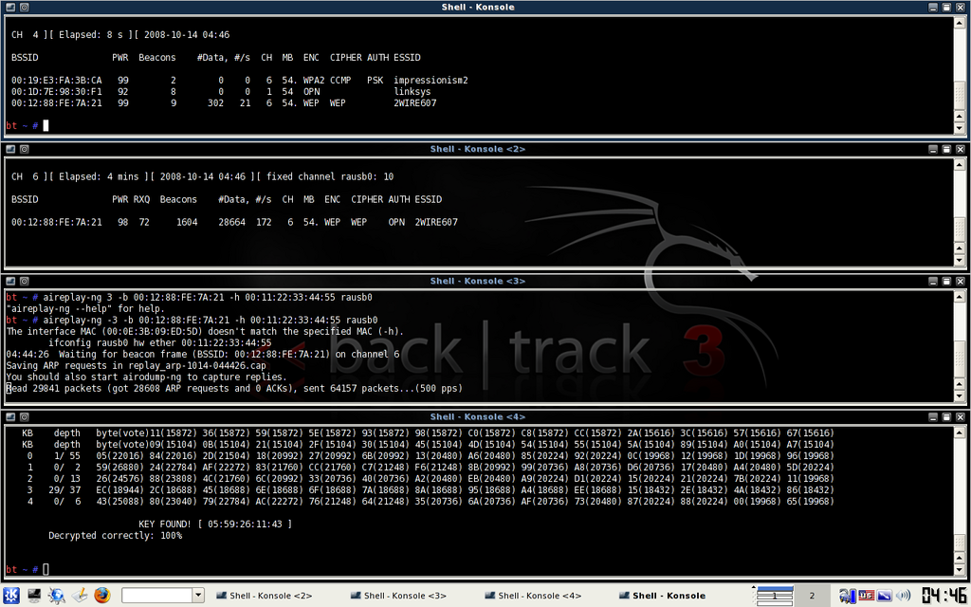This screenshot has height=607, width=971.
Task: Click scroll-up arrow in Konsole <4>
Action: coord(960,432)
